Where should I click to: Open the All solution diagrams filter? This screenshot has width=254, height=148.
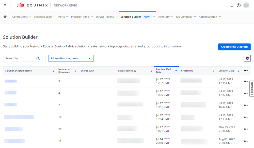pyautogui.click(x=71, y=58)
